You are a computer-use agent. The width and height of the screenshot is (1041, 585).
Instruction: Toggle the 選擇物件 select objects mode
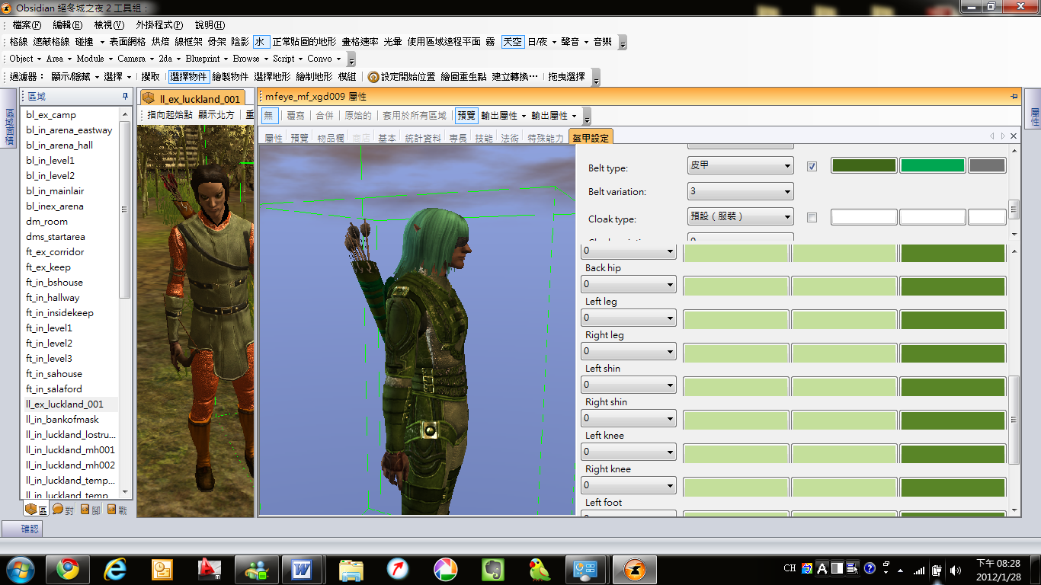point(188,77)
